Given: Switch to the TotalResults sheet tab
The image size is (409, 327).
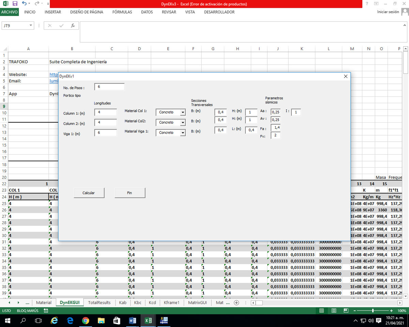Looking at the screenshot, I should point(99,302).
